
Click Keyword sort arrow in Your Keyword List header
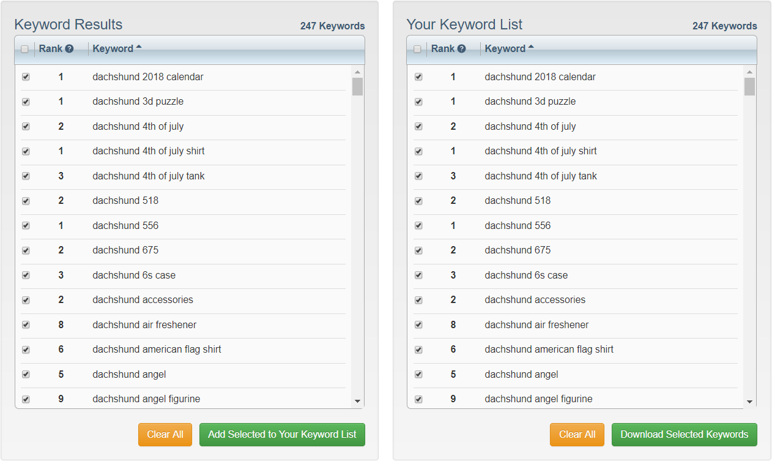[x=531, y=47]
